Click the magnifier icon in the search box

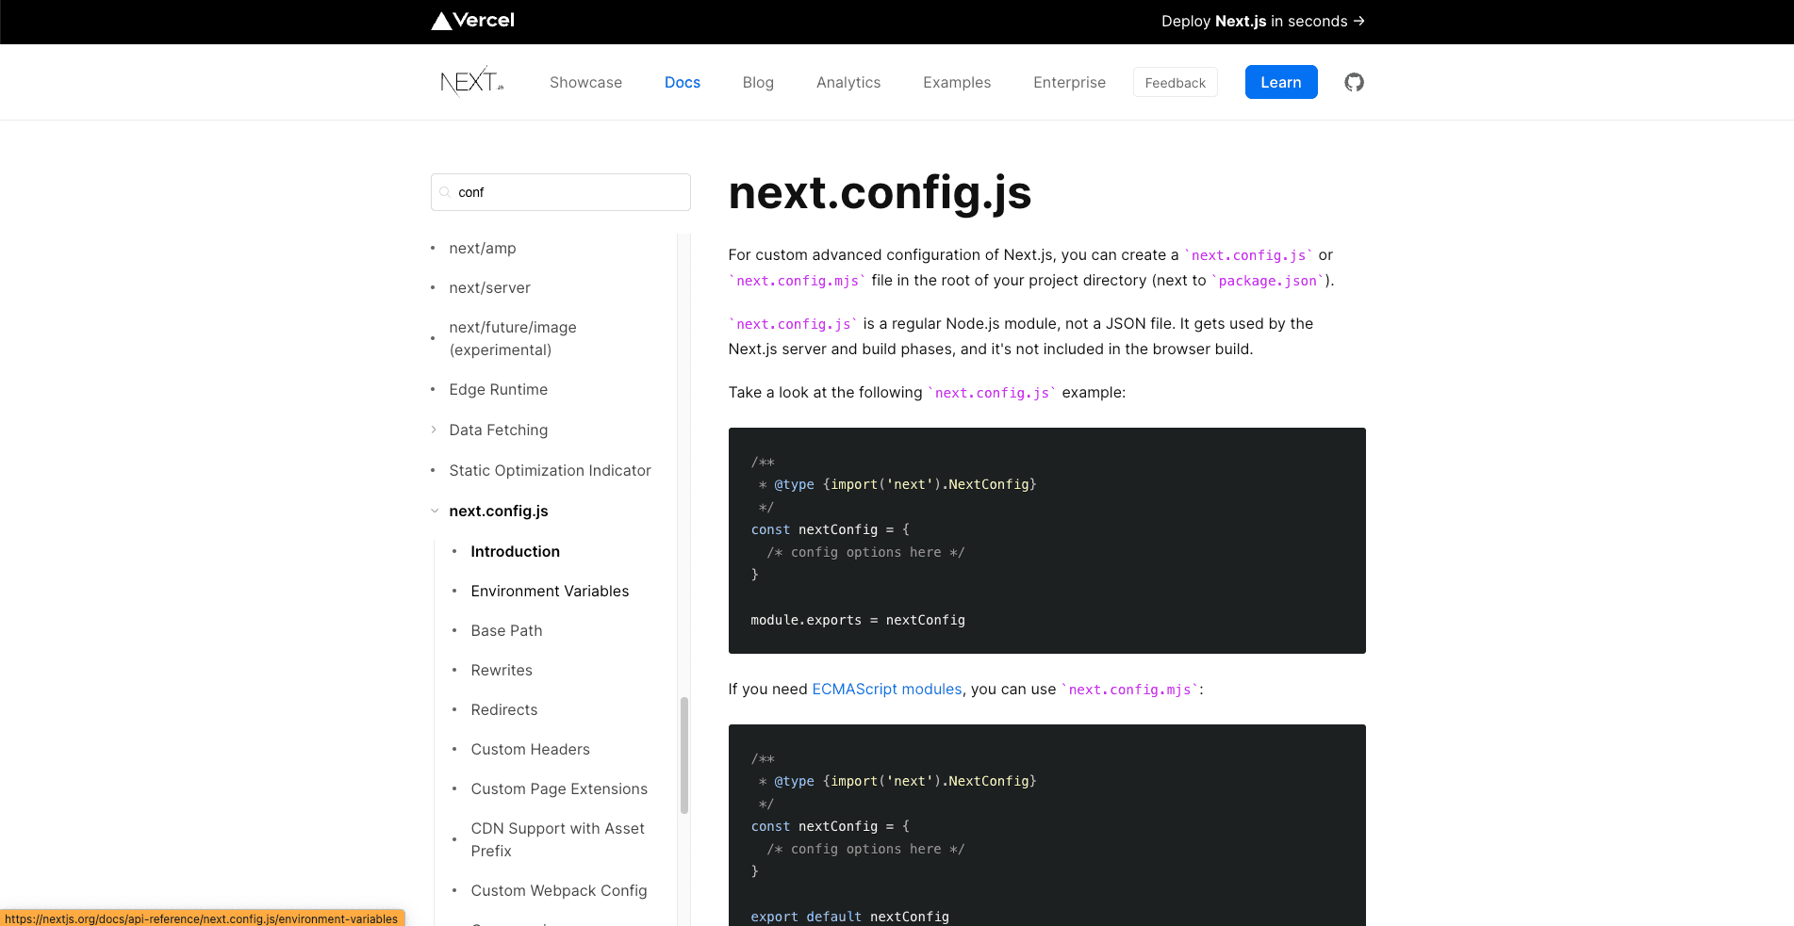444,192
